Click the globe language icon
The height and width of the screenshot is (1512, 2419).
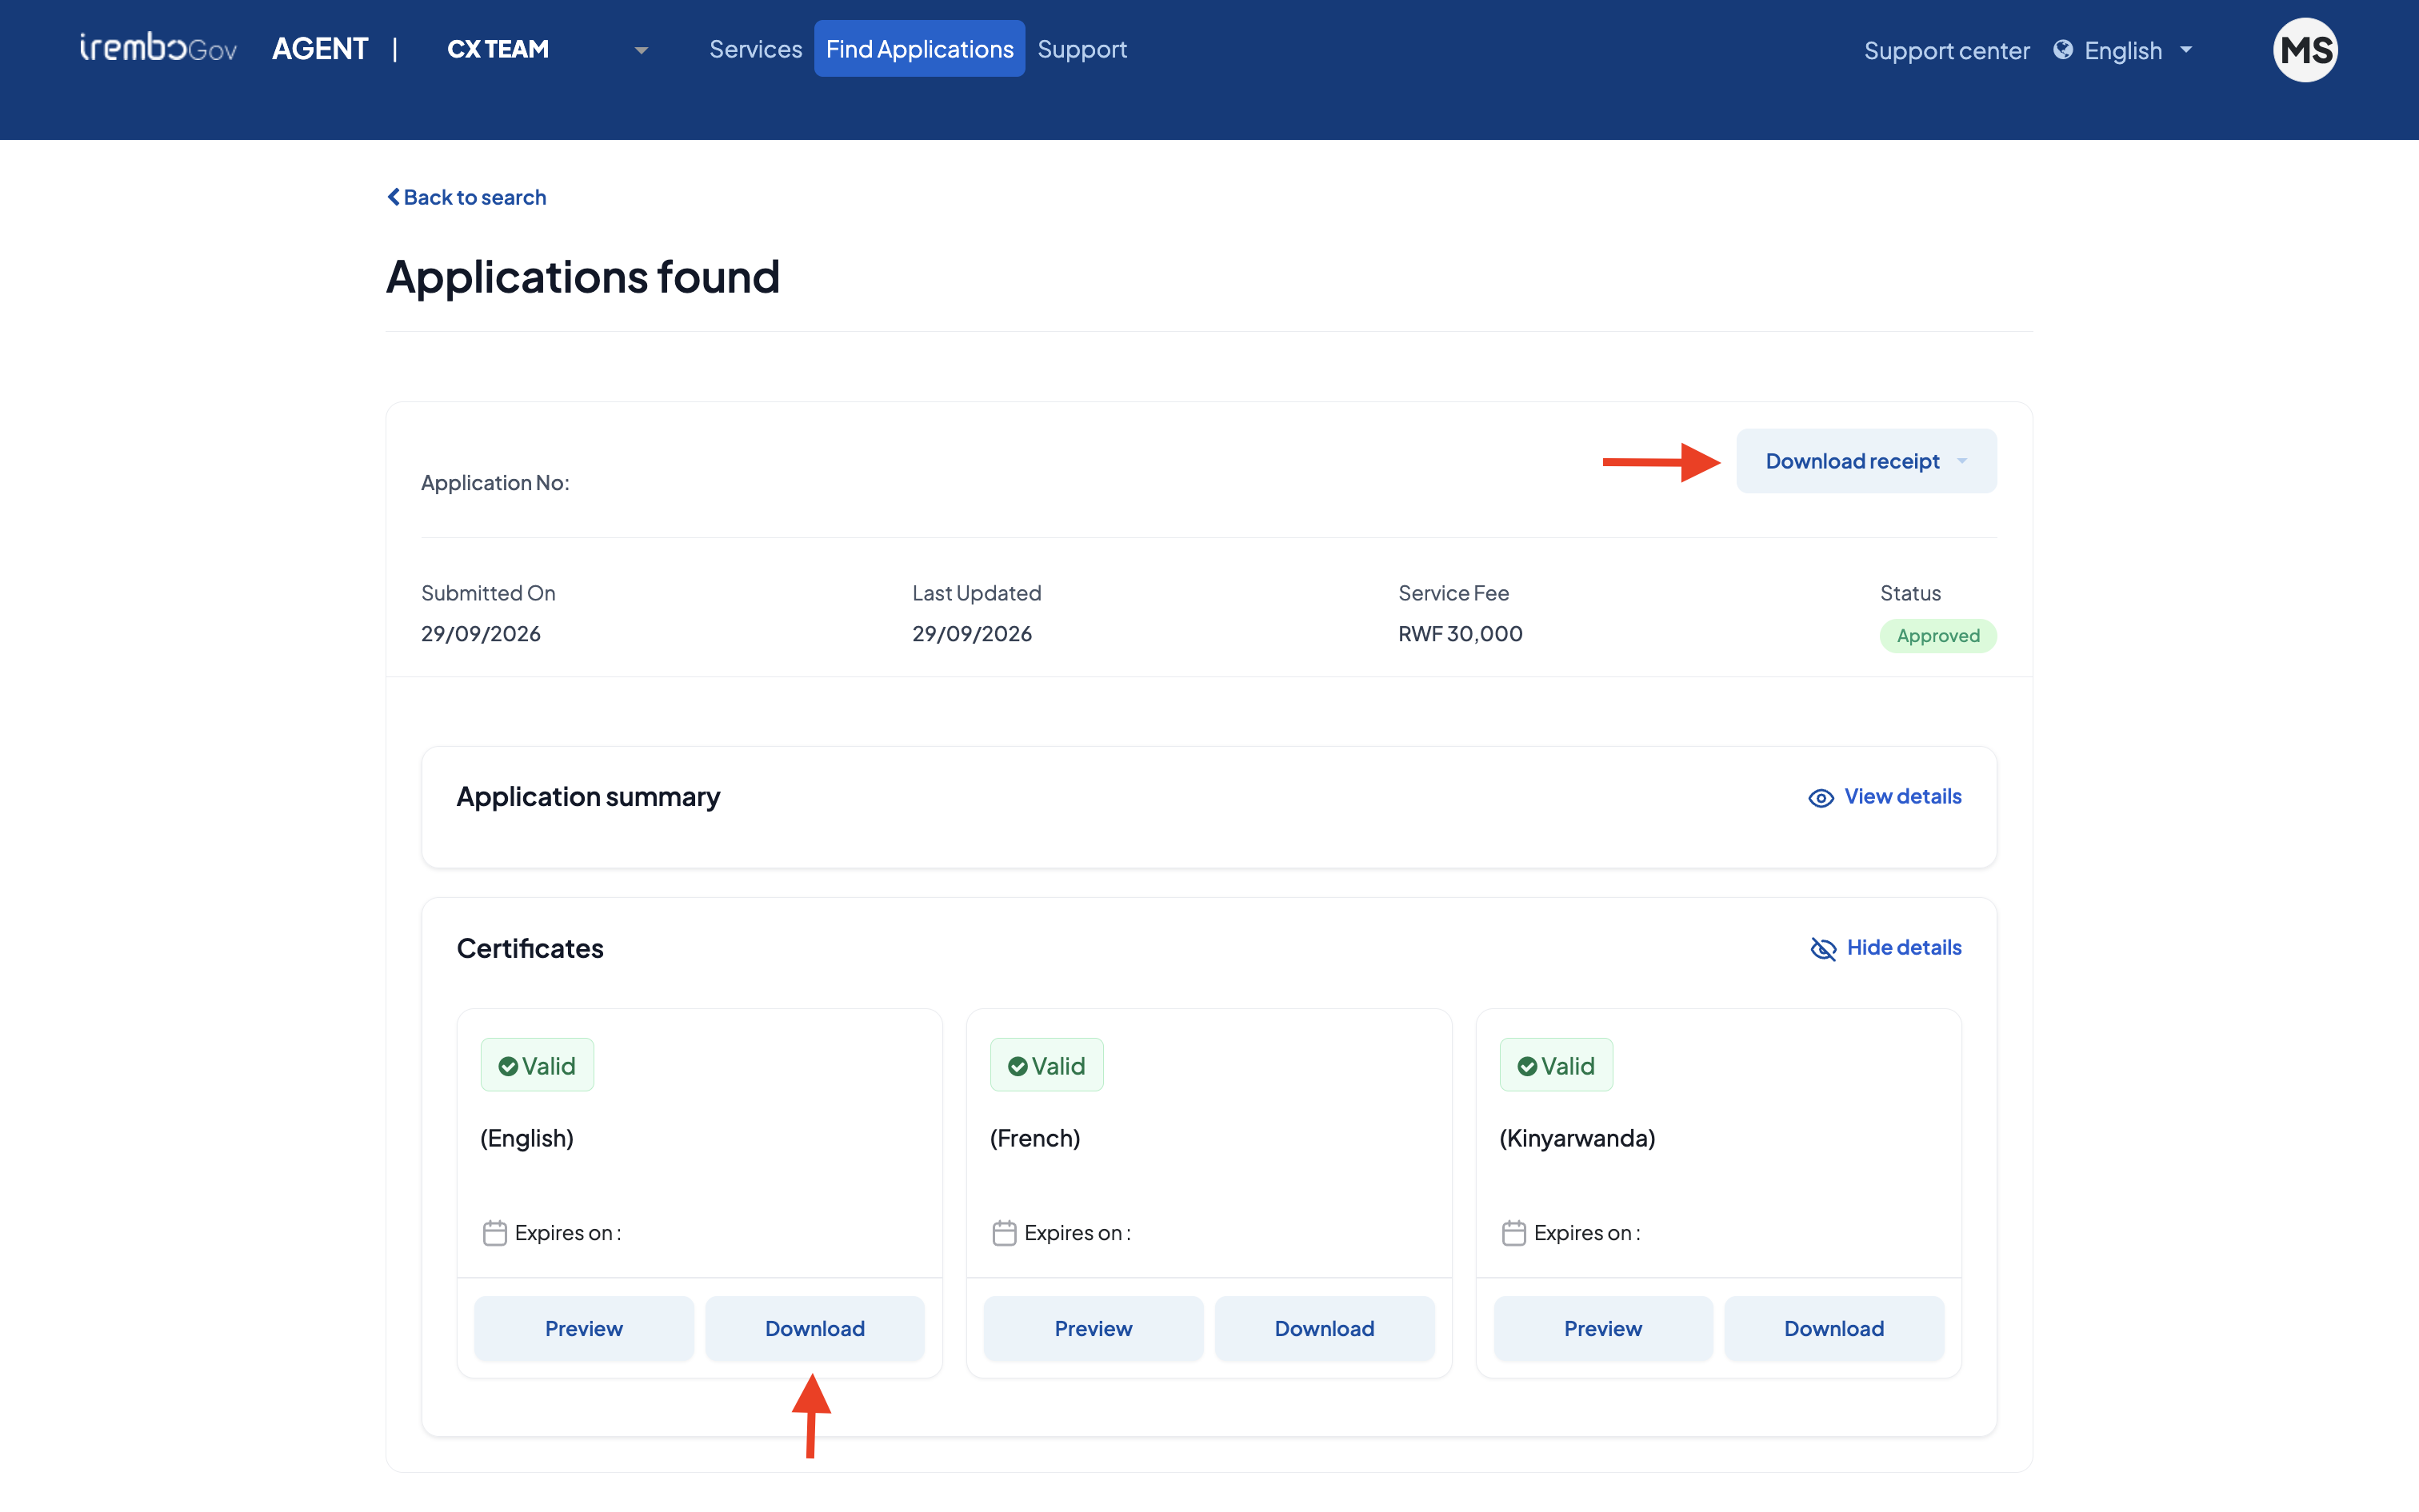2063,50
